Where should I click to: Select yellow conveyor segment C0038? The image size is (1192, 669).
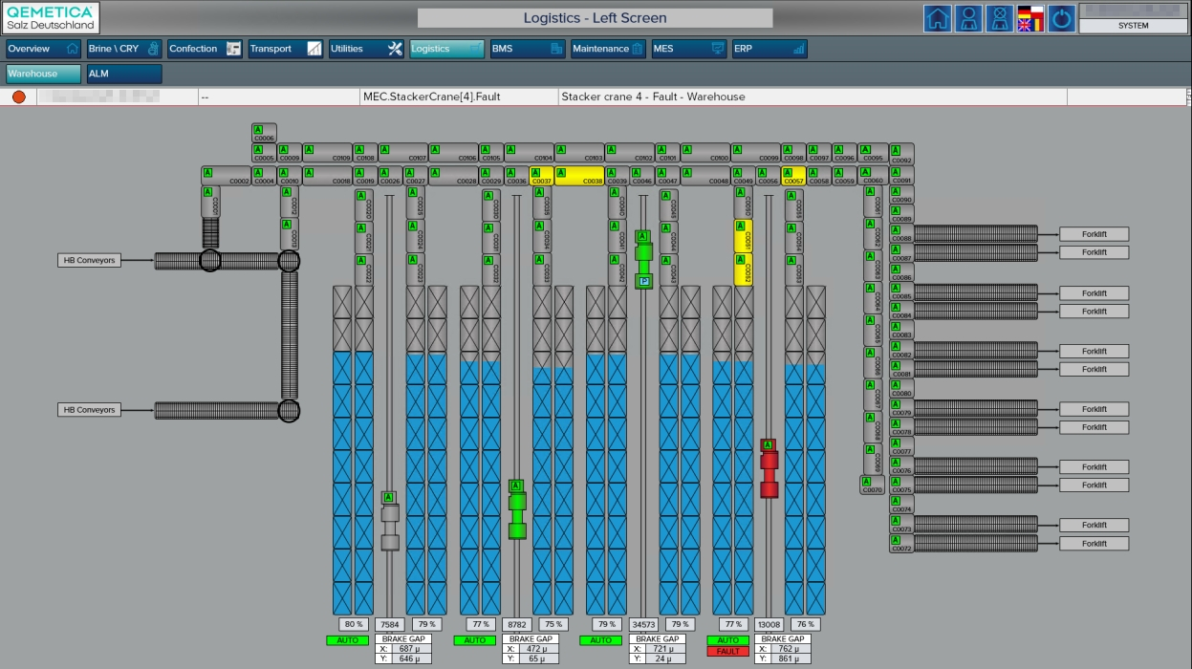579,176
